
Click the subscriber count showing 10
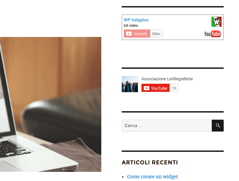point(174,88)
